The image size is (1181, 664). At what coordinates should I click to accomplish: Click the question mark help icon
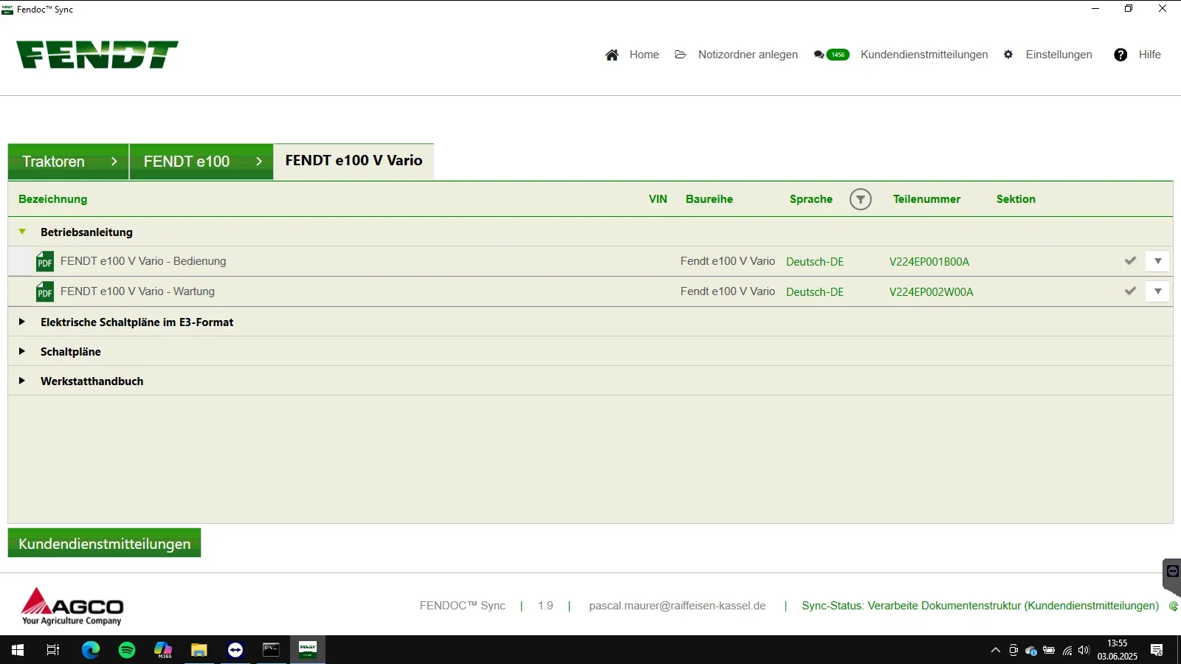coord(1120,55)
